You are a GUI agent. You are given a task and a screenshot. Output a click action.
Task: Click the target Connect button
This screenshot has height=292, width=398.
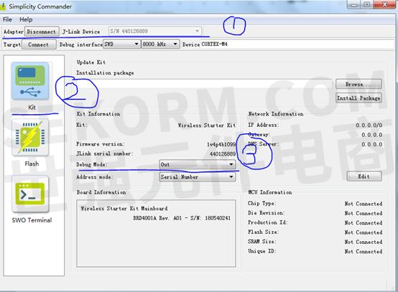(x=39, y=44)
